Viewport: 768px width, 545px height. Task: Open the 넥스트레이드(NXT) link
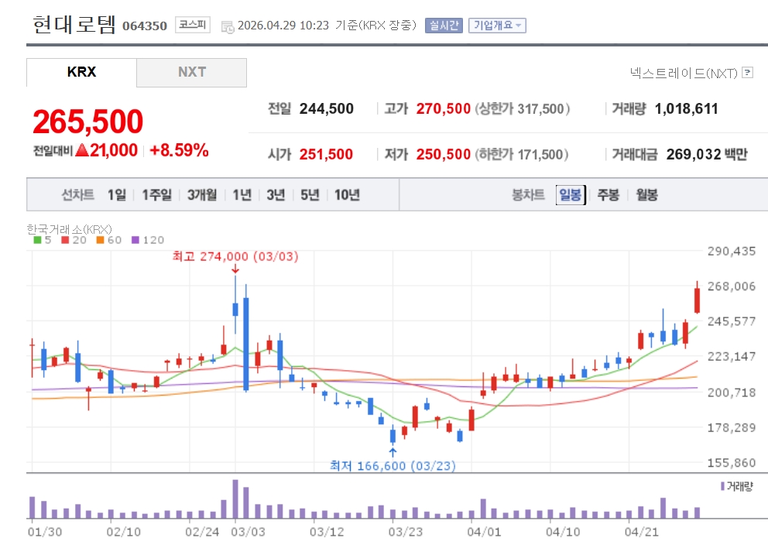[684, 73]
